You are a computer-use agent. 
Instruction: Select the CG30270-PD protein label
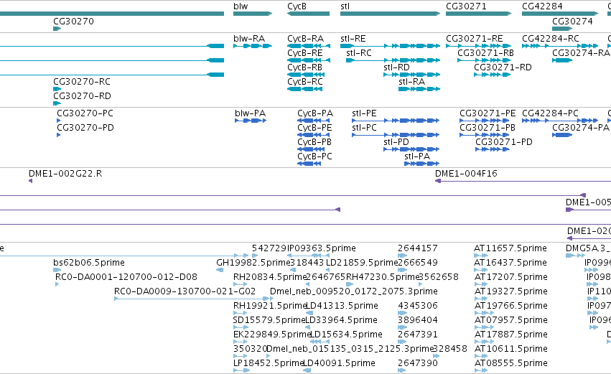(85, 128)
